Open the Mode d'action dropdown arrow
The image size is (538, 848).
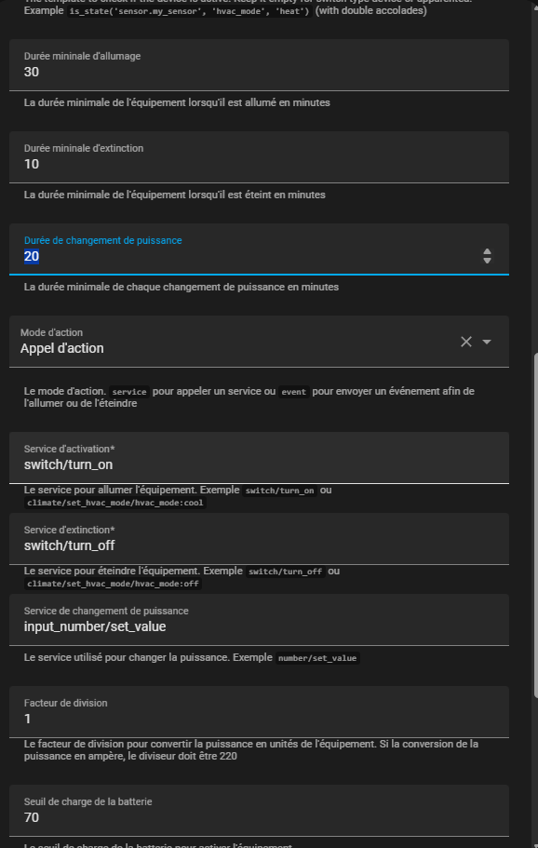(487, 342)
